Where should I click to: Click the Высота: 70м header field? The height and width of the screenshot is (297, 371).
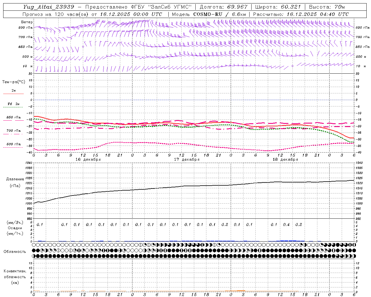click(326, 7)
